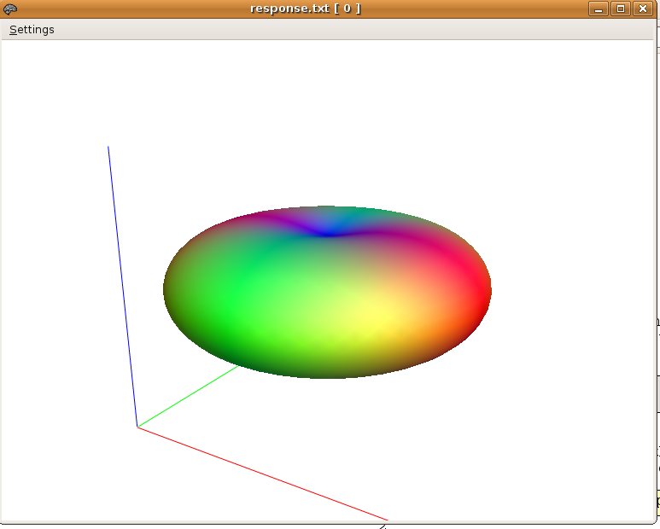Click the olive left edge of the surface

click(x=172, y=290)
